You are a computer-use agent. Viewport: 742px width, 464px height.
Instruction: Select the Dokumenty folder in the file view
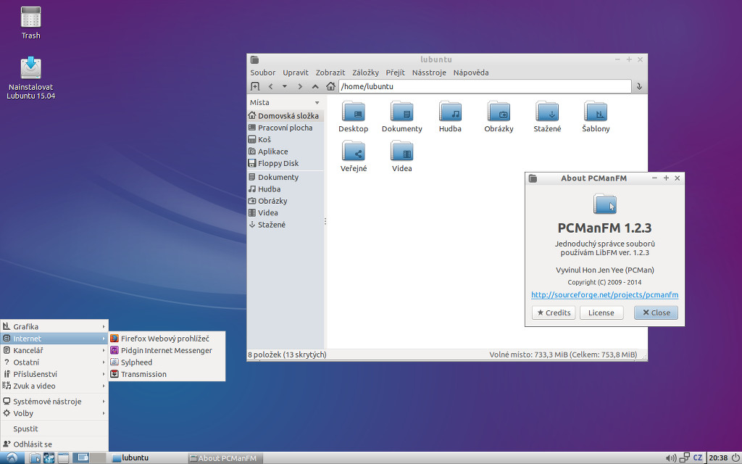point(401,116)
